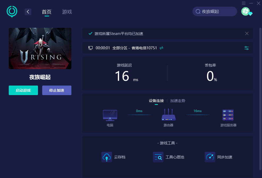Viewport: 262px width, 178px height.
Task: Switch to the 游戏 tab
Action: [x=67, y=12]
